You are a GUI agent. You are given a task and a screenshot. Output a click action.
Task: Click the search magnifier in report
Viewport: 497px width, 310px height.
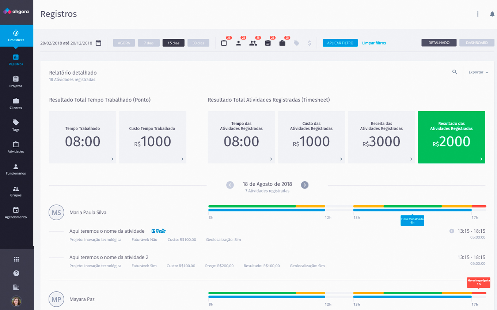click(455, 72)
